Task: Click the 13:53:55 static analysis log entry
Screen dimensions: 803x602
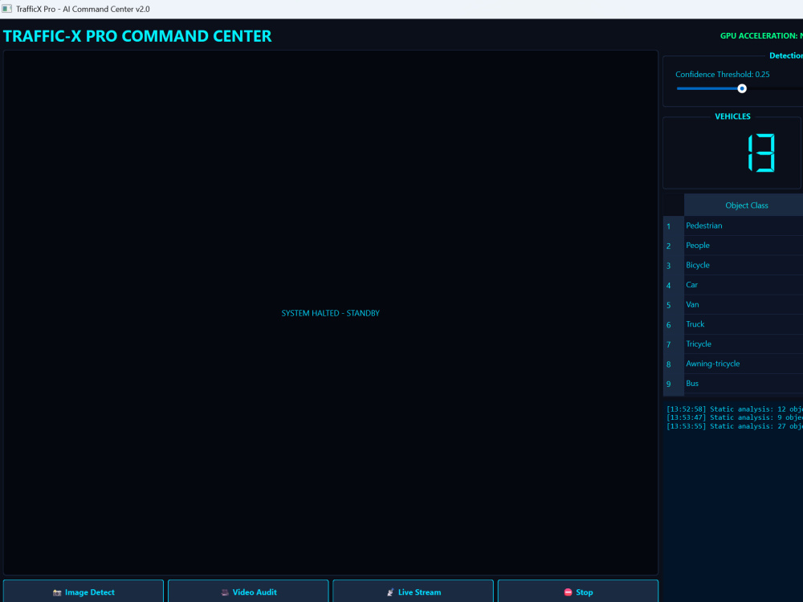Action: (x=735, y=426)
